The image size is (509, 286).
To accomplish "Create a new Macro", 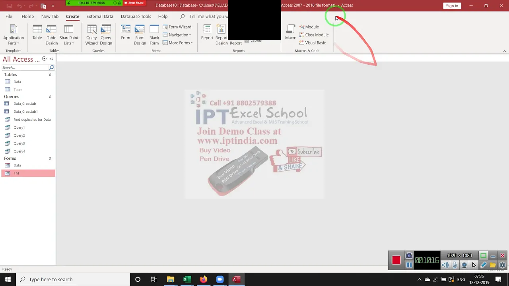I will pyautogui.click(x=291, y=33).
